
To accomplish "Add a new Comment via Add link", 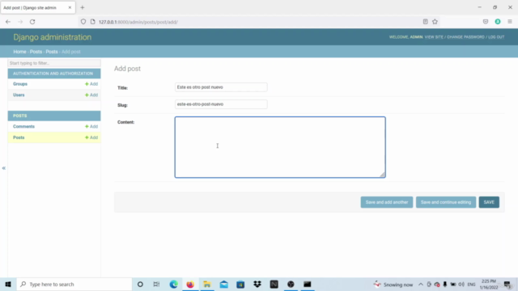I will click(91, 126).
